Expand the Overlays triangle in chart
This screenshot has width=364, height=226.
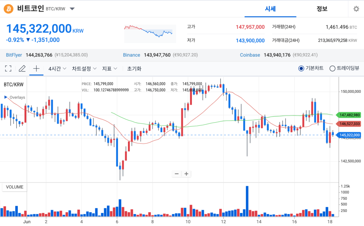(6, 97)
